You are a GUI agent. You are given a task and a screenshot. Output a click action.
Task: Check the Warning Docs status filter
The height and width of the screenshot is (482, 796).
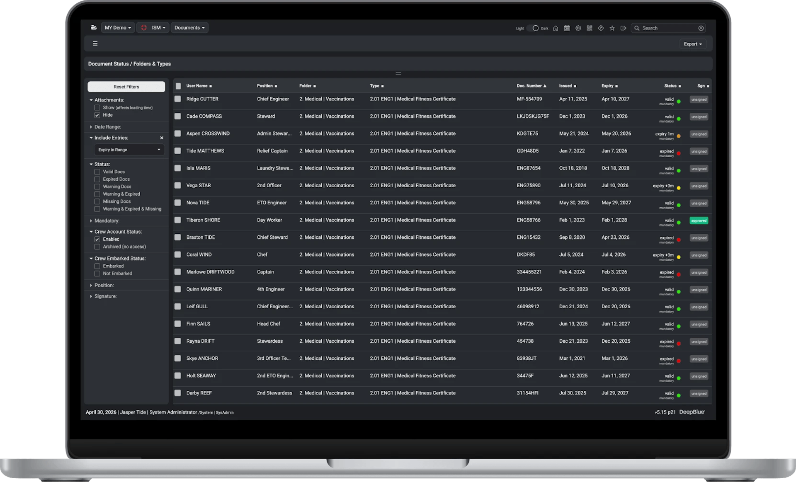(97, 187)
